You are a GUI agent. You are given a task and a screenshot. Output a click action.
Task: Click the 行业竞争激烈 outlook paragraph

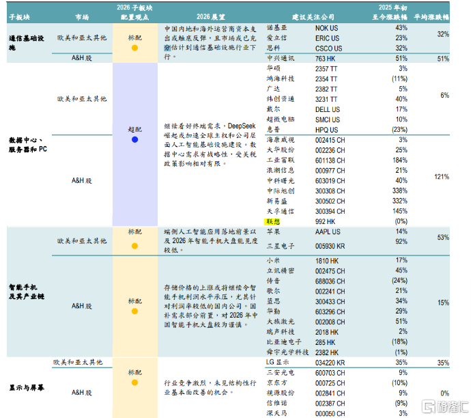click(x=210, y=387)
